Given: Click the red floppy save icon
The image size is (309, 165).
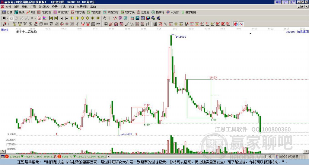Looking at the screenshot, I should coord(148,18).
